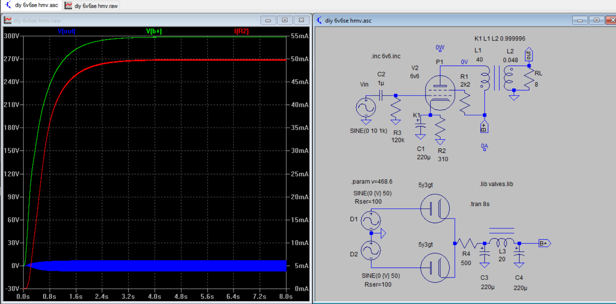Image resolution: width=616 pixels, height=304 pixels.
Task: Select the I(R2) trace label
Action: coord(241,31)
